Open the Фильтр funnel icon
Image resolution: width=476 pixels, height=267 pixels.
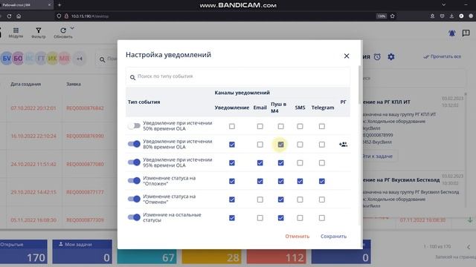[x=39, y=30]
